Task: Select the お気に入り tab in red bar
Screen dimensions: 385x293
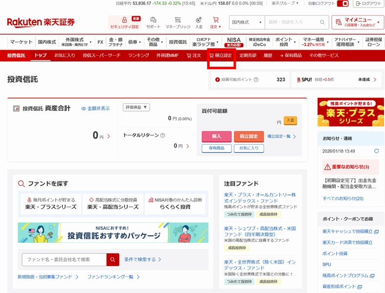Action: [x=65, y=56]
